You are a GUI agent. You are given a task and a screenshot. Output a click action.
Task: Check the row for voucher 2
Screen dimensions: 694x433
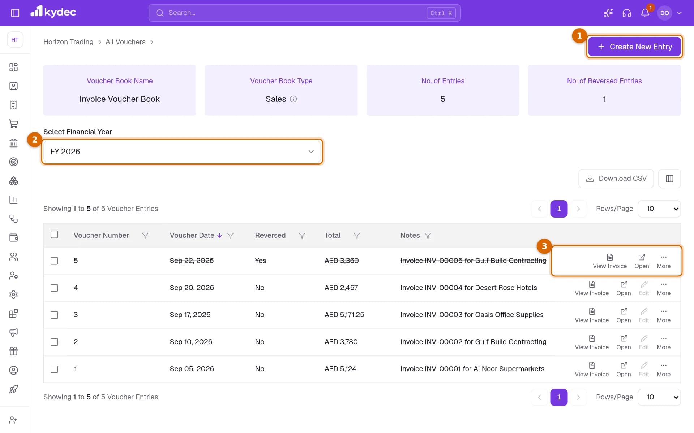[x=54, y=342]
